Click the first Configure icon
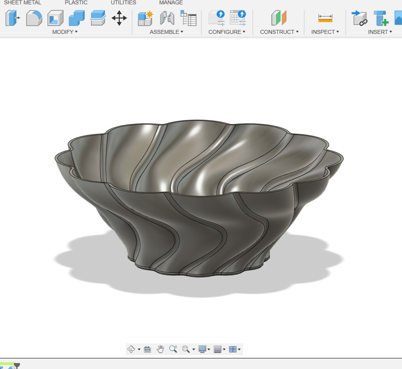This screenshot has width=402, height=369. click(x=217, y=18)
